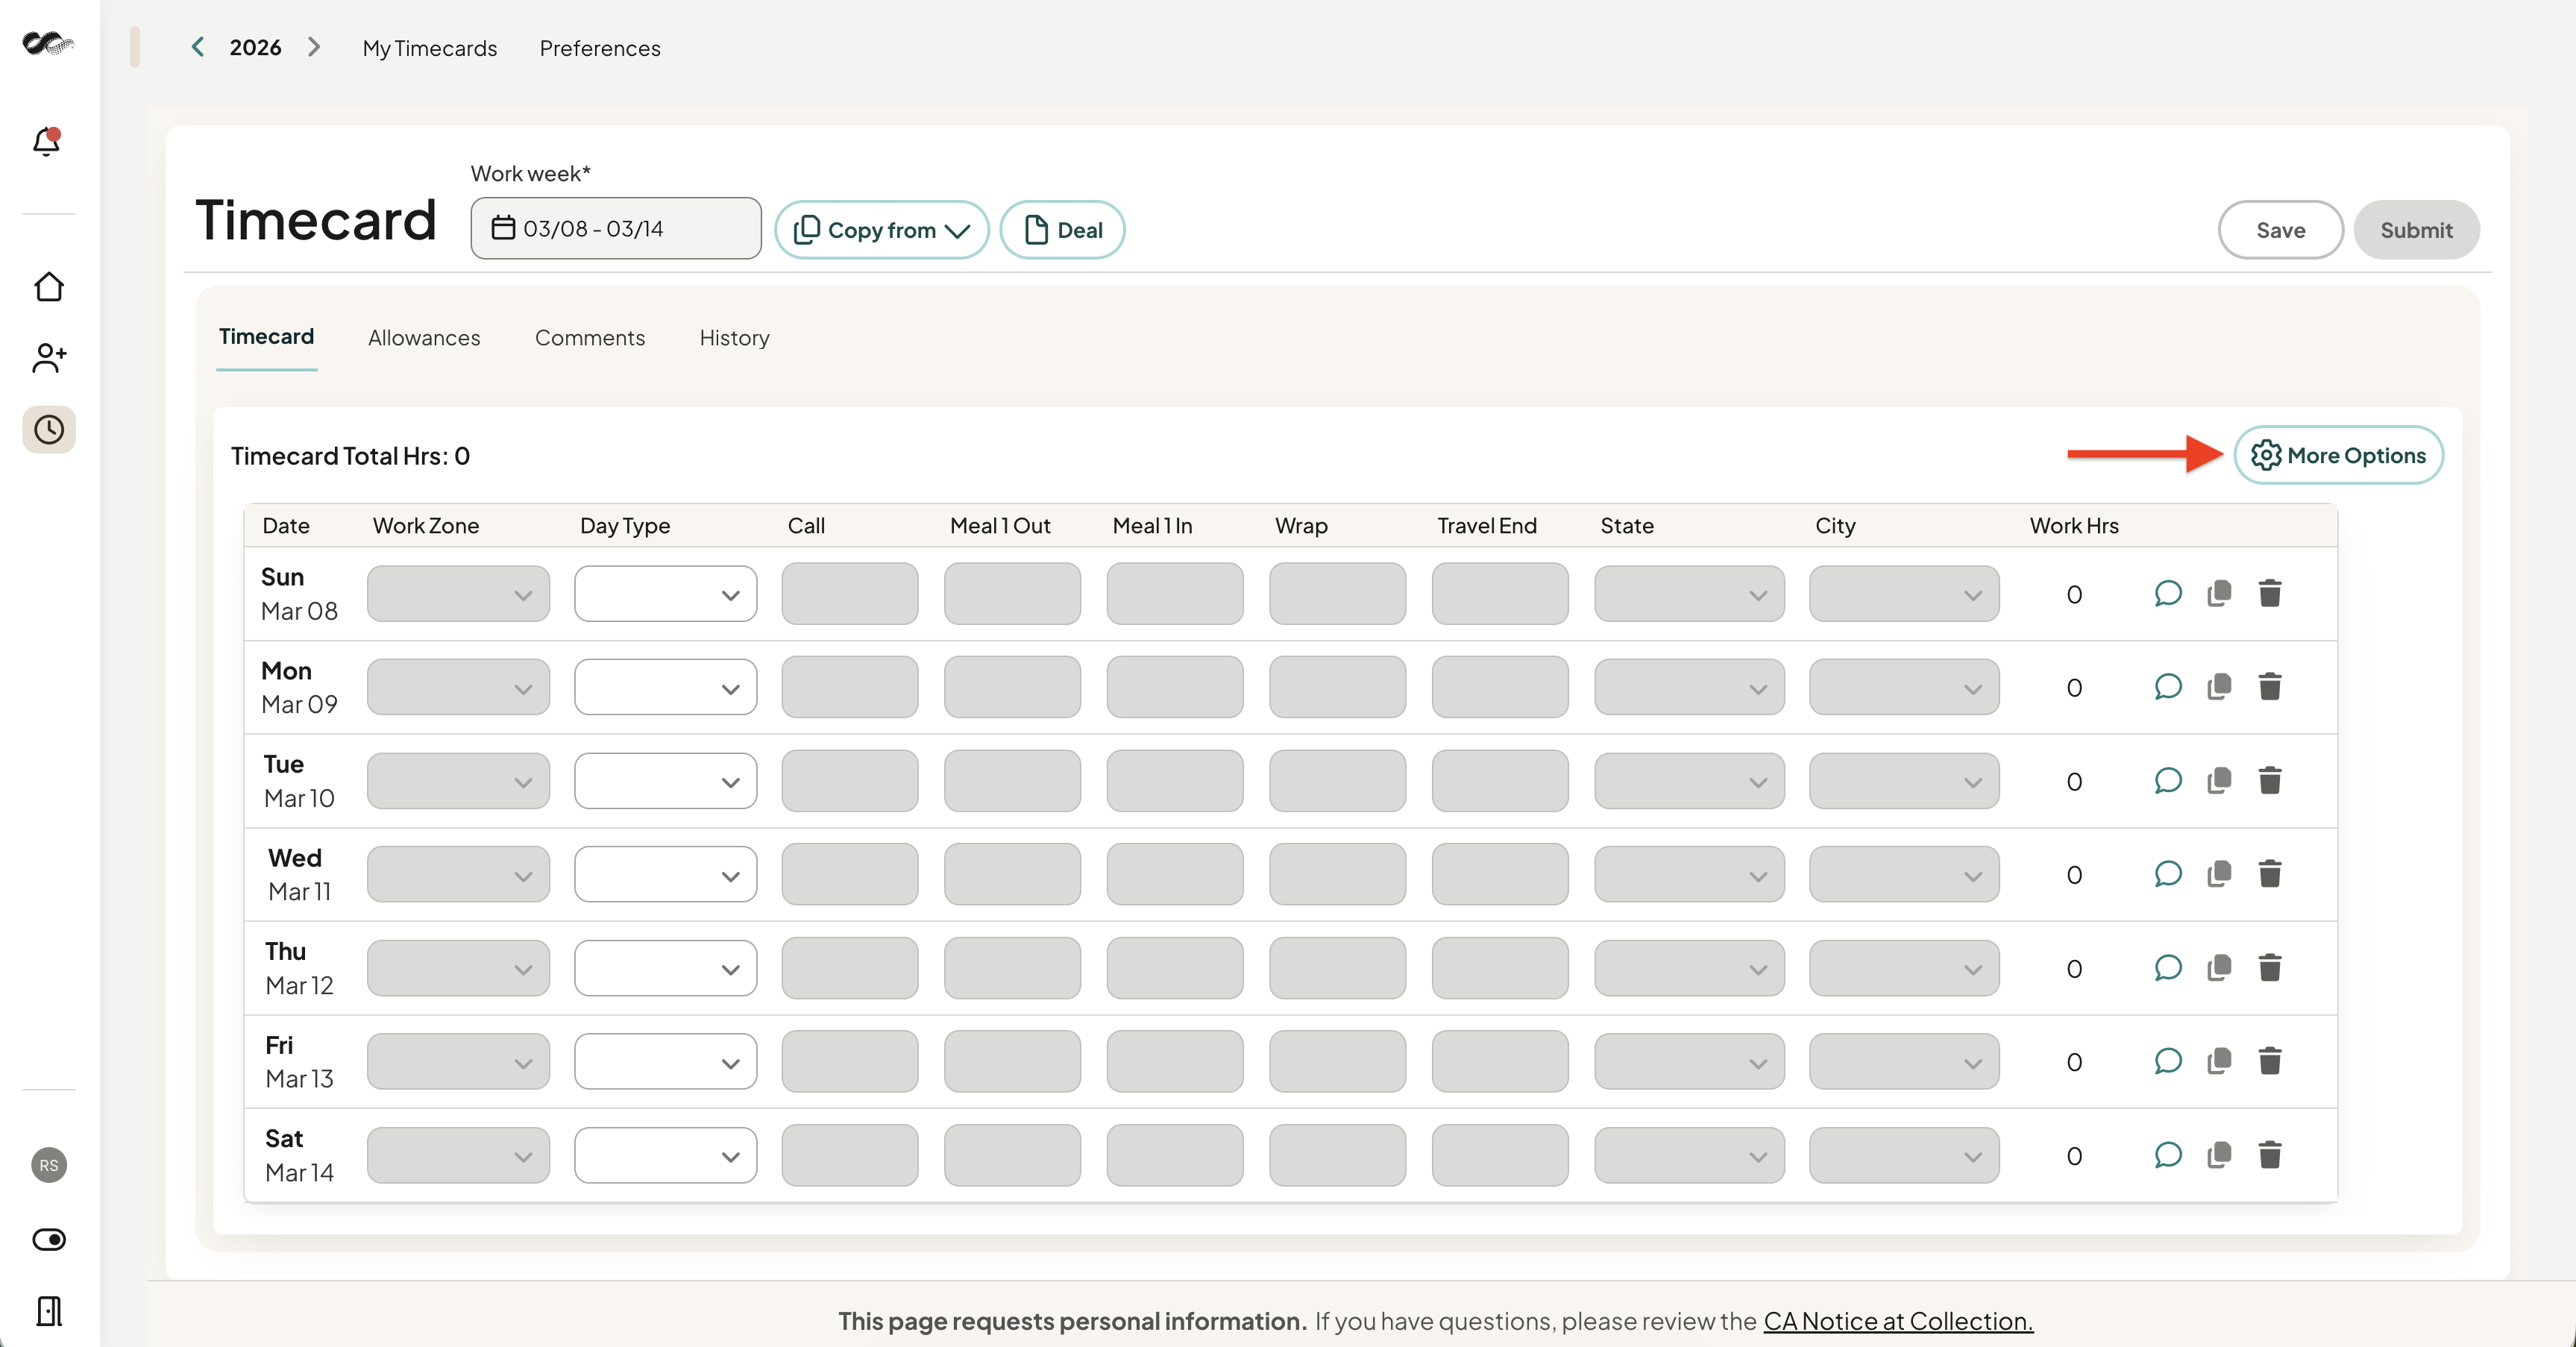2576x1347 pixels.
Task: Go to next year arrow
Action: [314, 47]
